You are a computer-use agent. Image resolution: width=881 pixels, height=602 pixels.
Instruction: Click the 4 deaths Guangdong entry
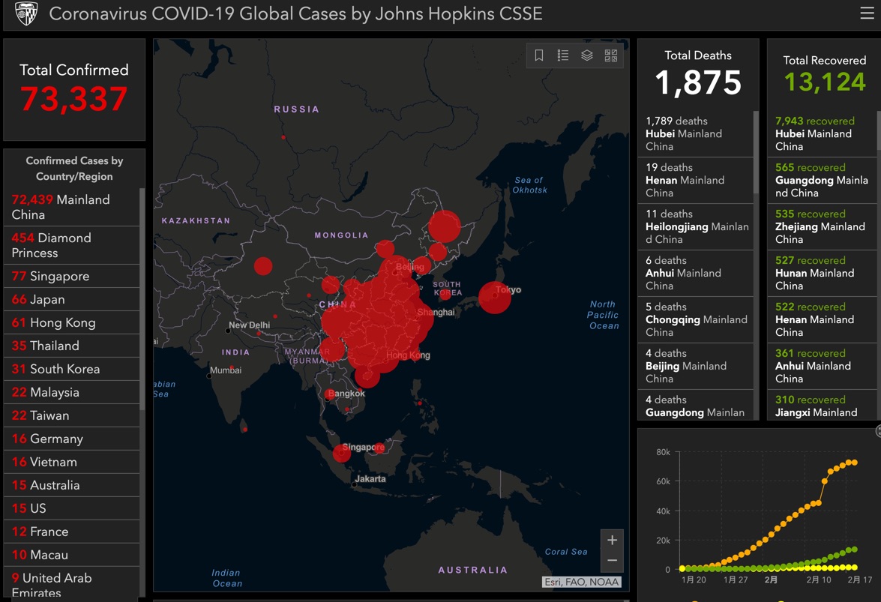[696, 406]
